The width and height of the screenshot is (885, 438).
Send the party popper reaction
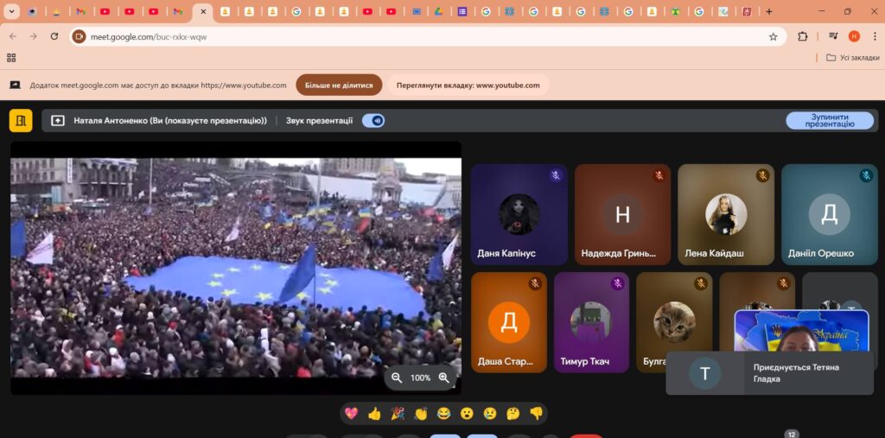click(x=398, y=414)
